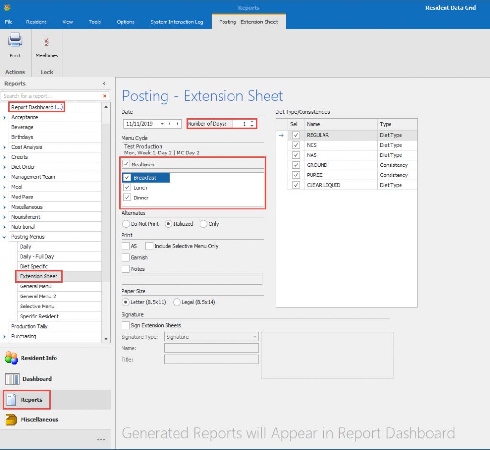Uncheck the Breakfast mealtime checkbox
Viewport: 490px width, 450px height.
point(127,178)
